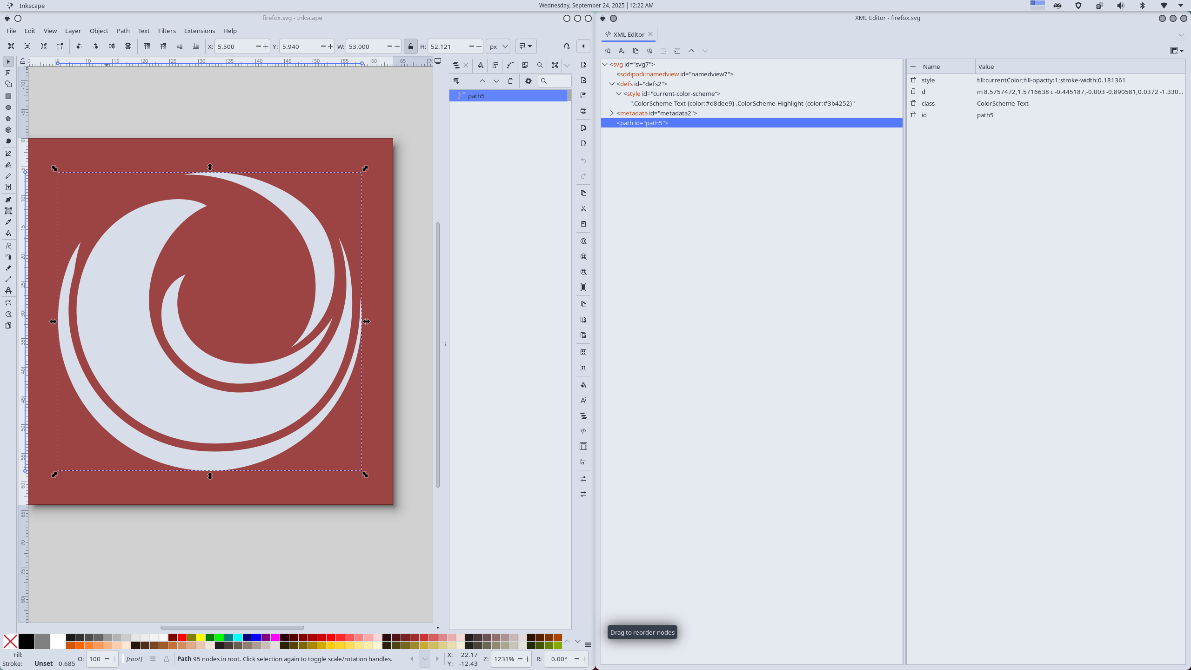The image size is (1191, 670).
Task: Expand the metadata node in XML tree
Action: click(x=612, y=113)
